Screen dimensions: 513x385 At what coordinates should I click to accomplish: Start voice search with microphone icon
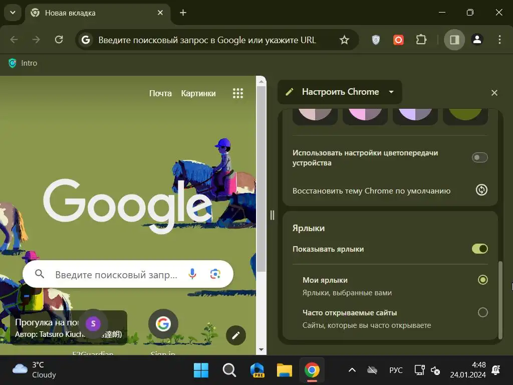click(x=192, y=274)
